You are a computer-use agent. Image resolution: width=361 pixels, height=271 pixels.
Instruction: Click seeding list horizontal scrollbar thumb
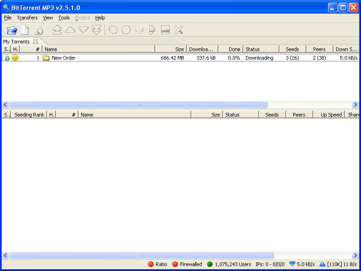[x=142, y=255]
